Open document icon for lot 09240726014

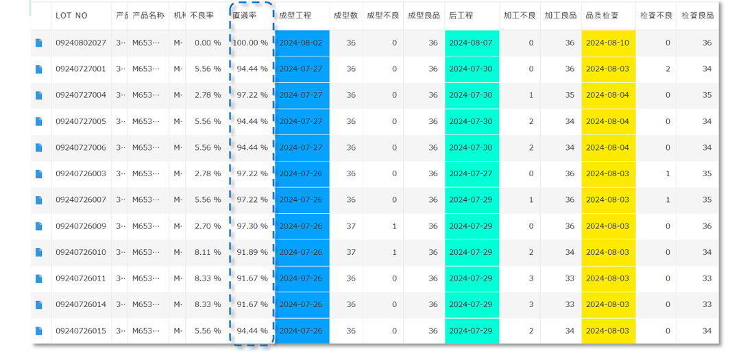(39, 305)
